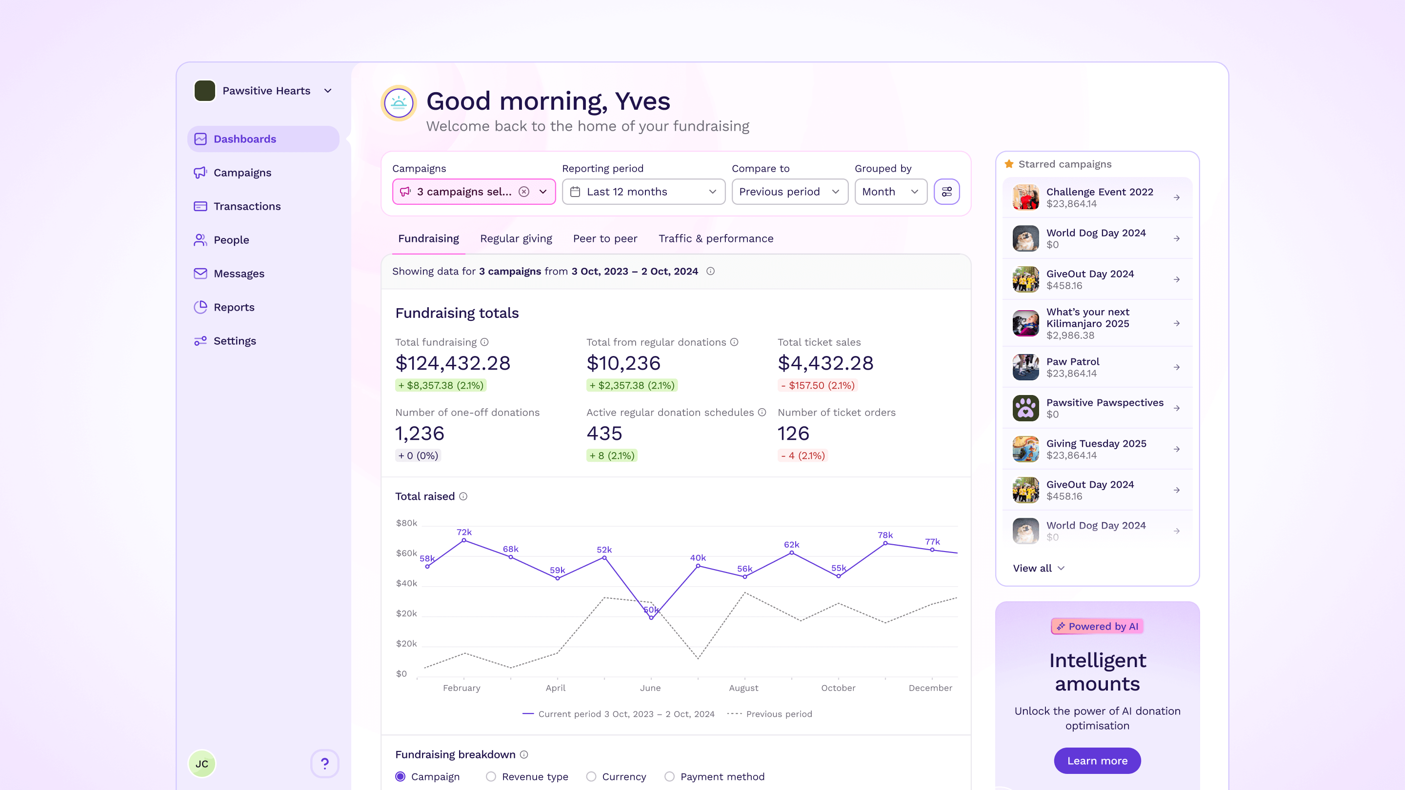Open the Last 12 months period dropdown
The height and width of the screenshot is (790, 1405).
643,192
